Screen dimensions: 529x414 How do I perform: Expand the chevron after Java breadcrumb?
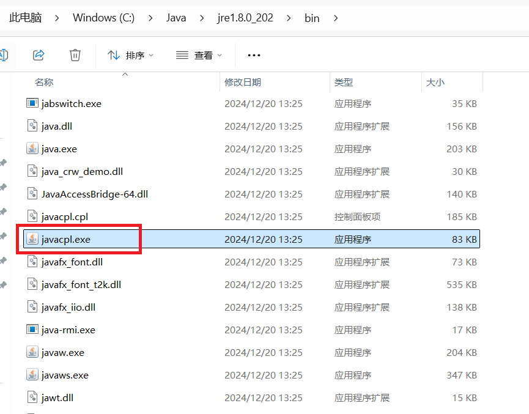click(202, 18)
